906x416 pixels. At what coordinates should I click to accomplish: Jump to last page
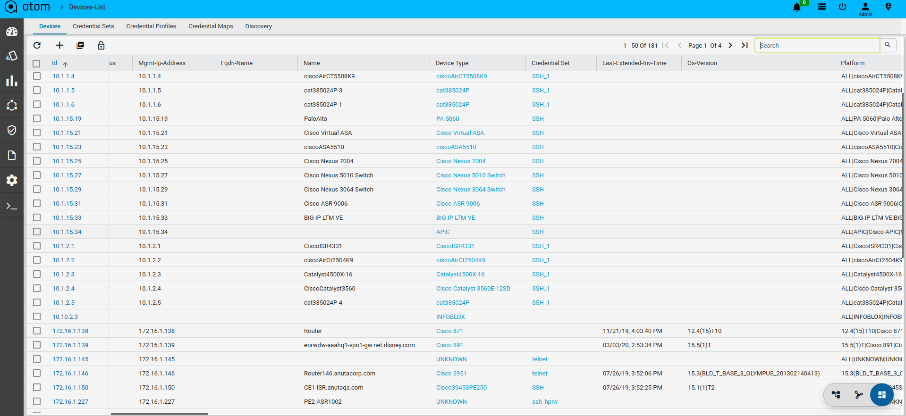click(x=745, y=45)
